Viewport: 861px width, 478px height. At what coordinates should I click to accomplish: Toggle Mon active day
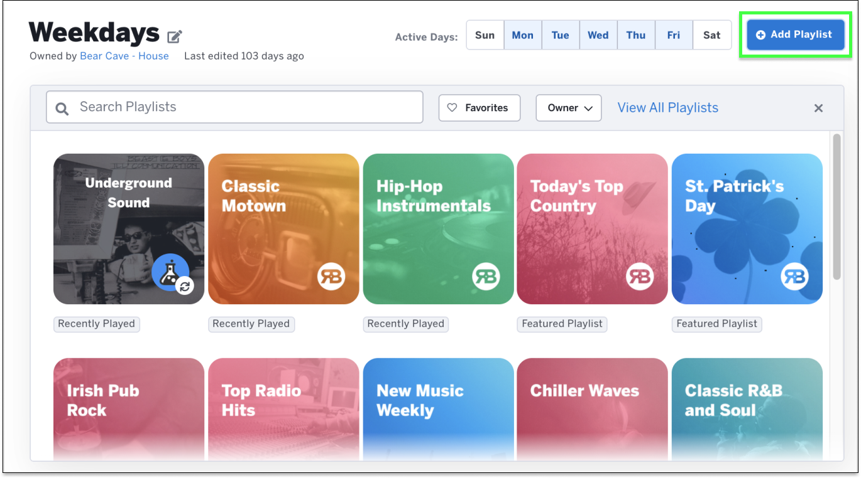523,35
